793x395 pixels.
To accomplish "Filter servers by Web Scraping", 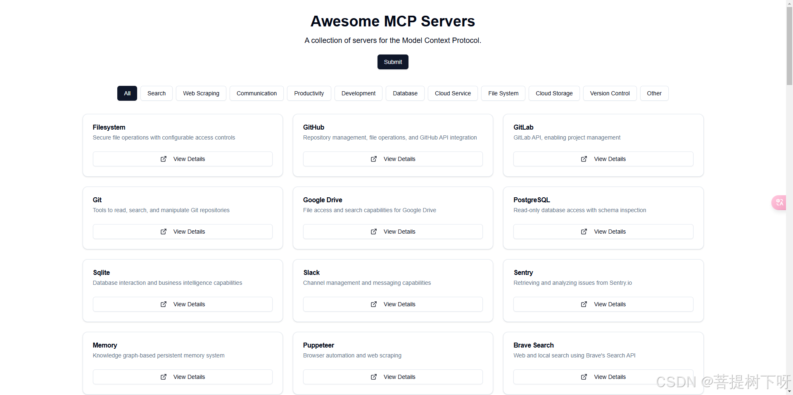I will [201, 93].
